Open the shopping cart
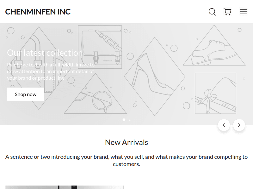 click(227, 12)
